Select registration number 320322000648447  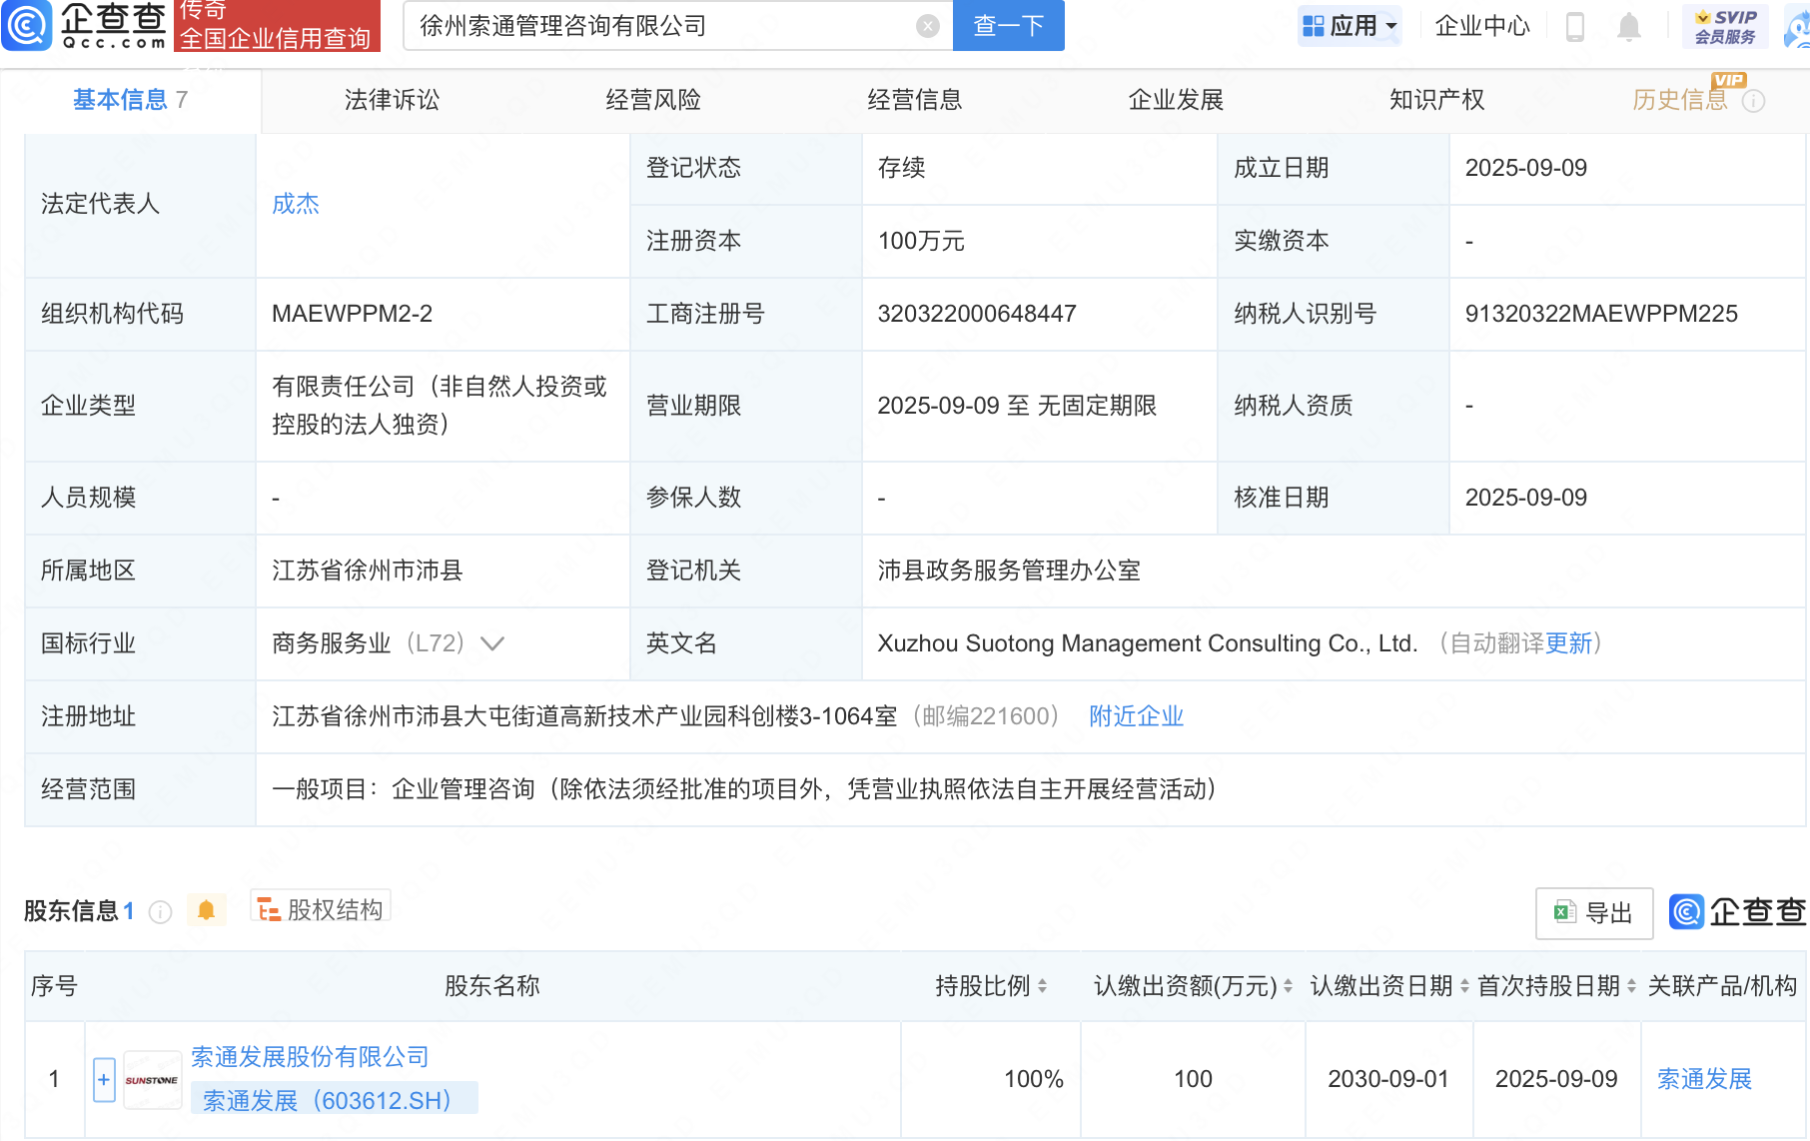pyautogui.click(x=977, y=314)
